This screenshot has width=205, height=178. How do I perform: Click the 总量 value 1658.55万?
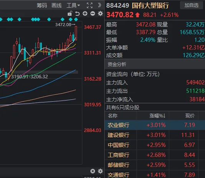(192, 32)
